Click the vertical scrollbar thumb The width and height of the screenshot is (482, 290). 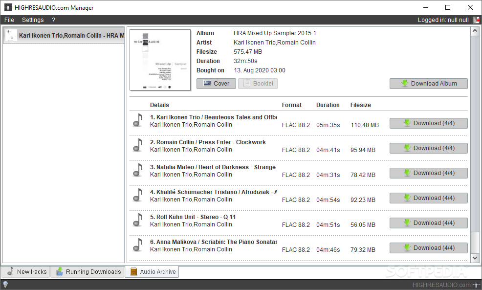475,134
